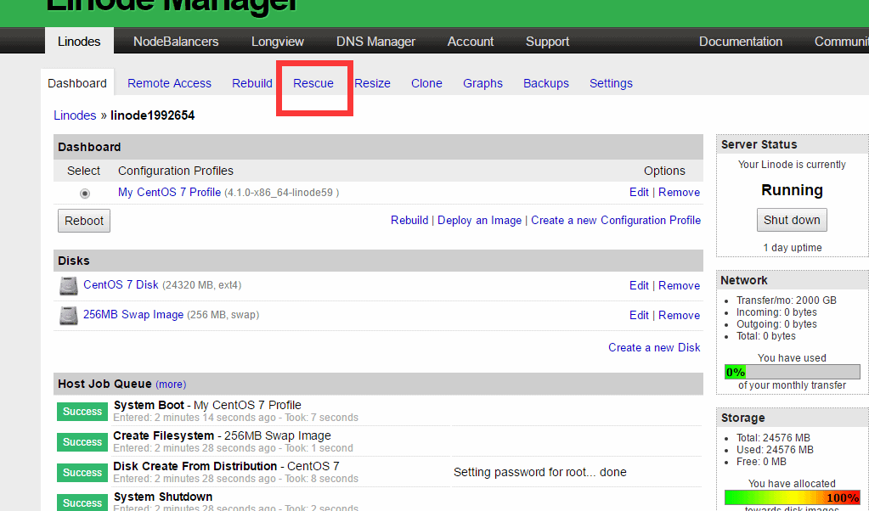Screen dimensions: 869x511
Task: Click the monthly transfer 0% usage bar
Action: [x=792, y=372]
